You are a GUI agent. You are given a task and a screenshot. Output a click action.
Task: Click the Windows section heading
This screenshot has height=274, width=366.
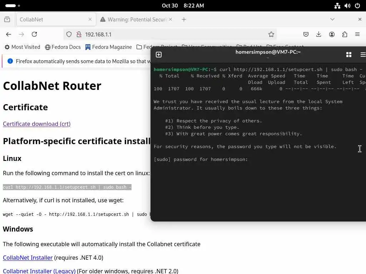(x=18, y=229)
